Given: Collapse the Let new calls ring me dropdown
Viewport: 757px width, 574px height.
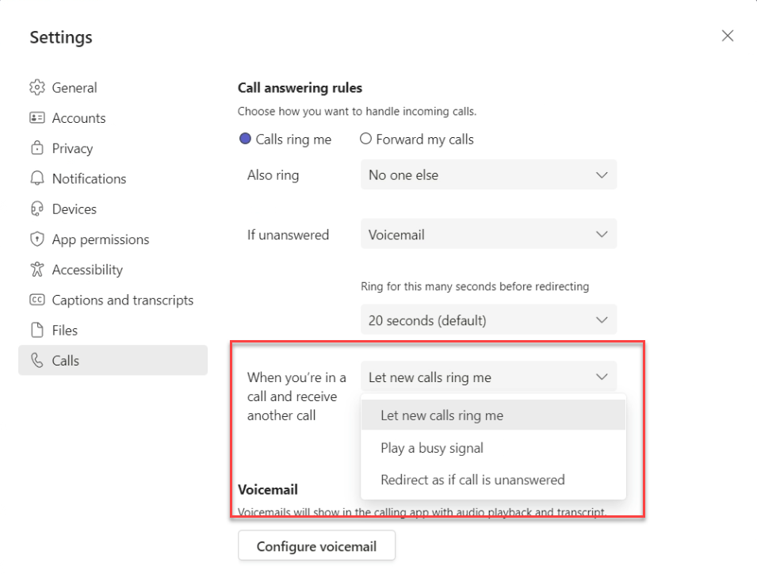Looking at the screenshot, I should pyautogui.click(x=488, y=377).
